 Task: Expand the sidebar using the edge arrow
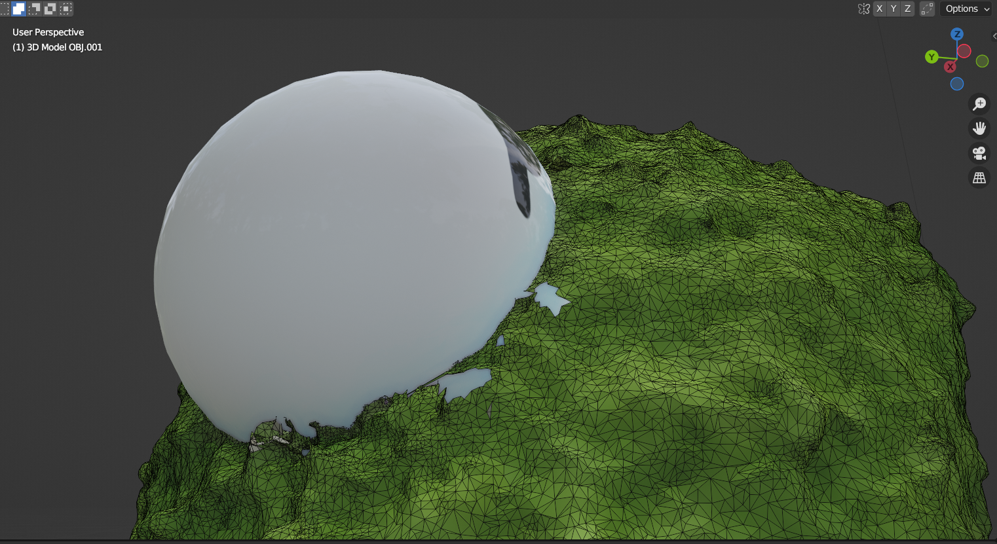(x=994, y=37)
